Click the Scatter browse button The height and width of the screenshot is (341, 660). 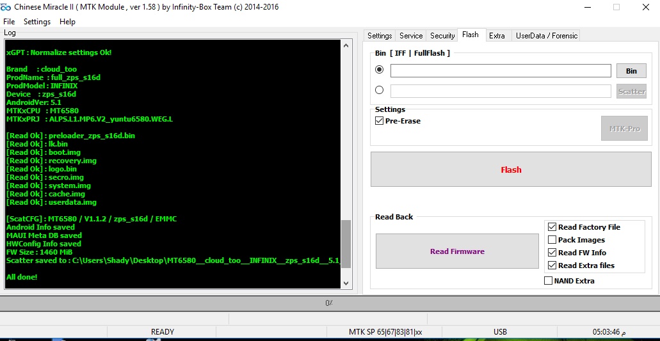(x=631, y=91)
